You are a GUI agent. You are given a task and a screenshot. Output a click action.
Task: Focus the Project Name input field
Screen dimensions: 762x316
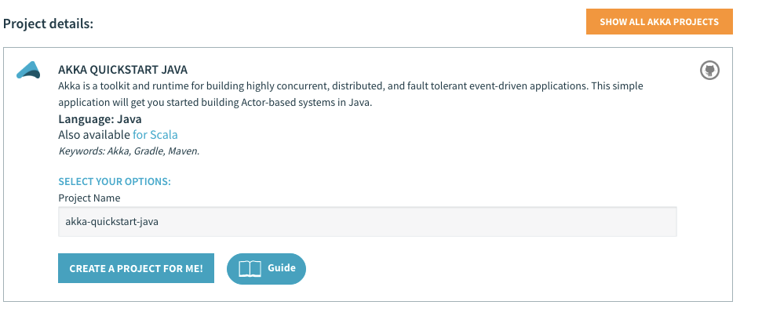pos(367,222)
